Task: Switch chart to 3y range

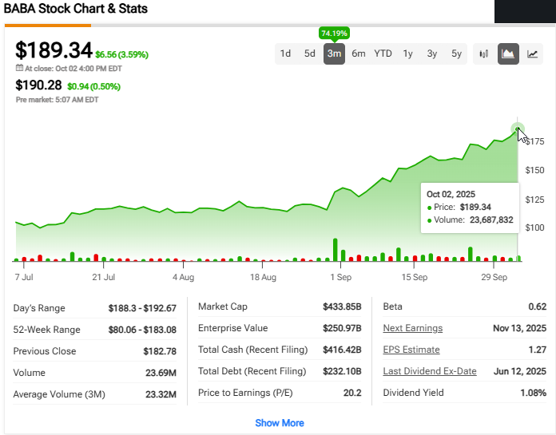Action: point(432,54)
